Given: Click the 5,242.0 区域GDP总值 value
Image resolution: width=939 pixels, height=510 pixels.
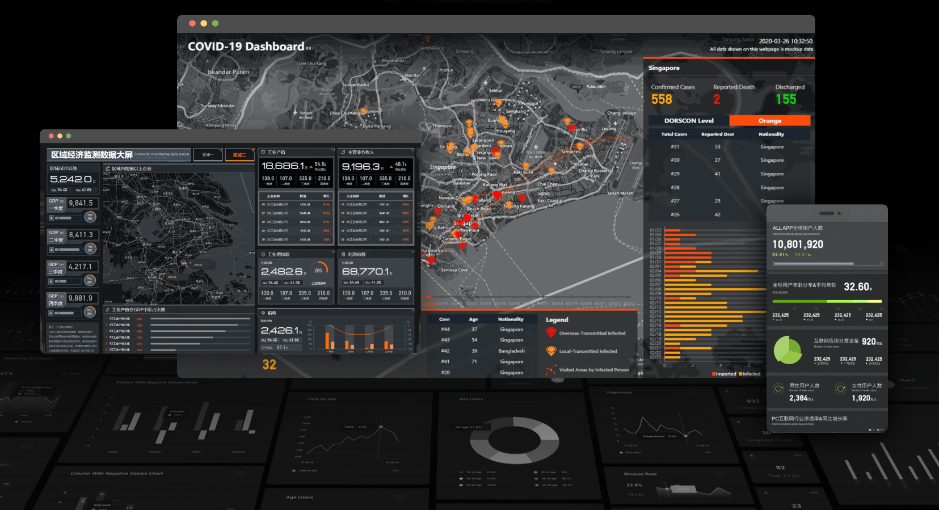Looking at the screenshot, I should (71, 179).
